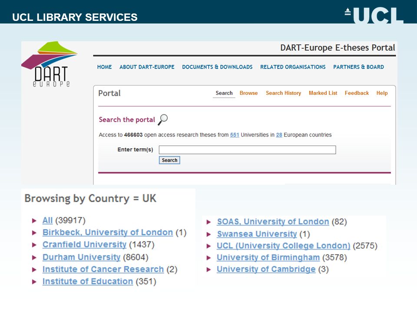Select the Search tab in Portal
The width and height of the screenshot is (417, 313).
pyautogui.click(x=224, y=93)
